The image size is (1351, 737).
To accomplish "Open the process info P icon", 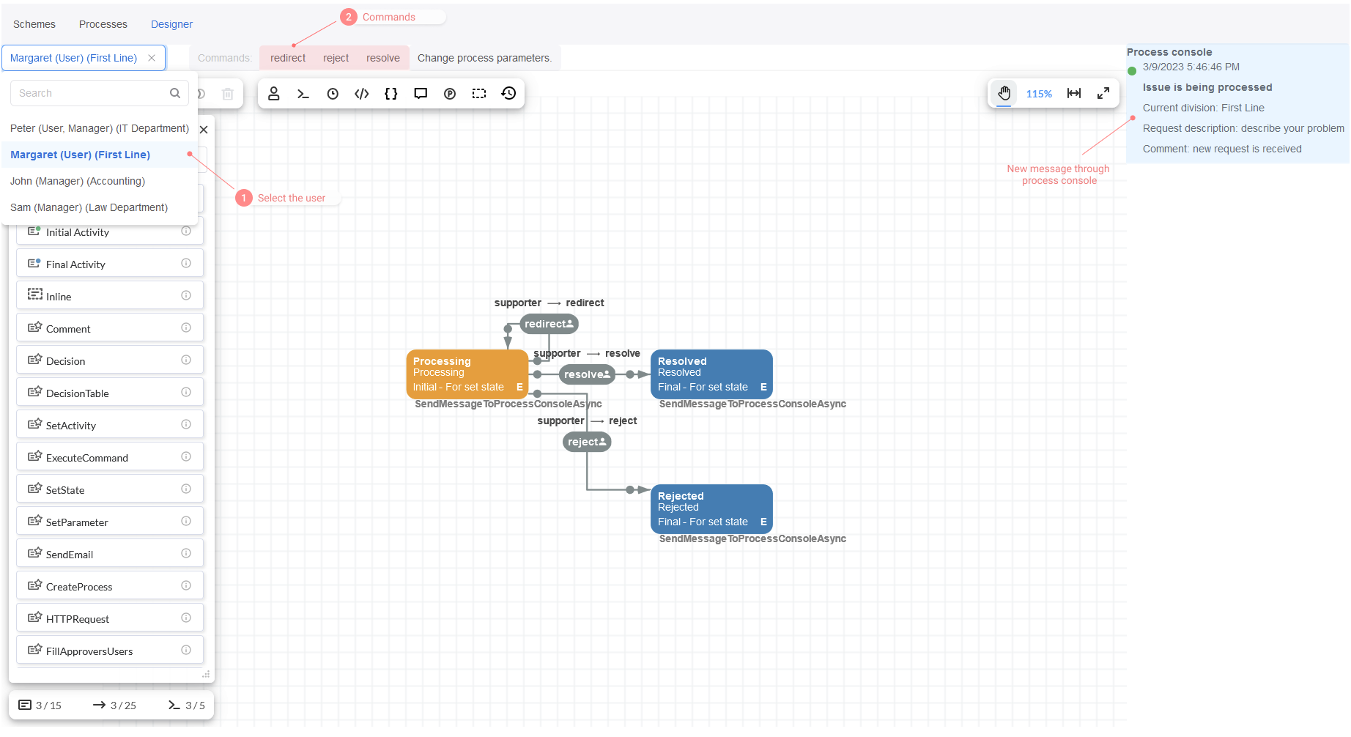I will (450, 94).
